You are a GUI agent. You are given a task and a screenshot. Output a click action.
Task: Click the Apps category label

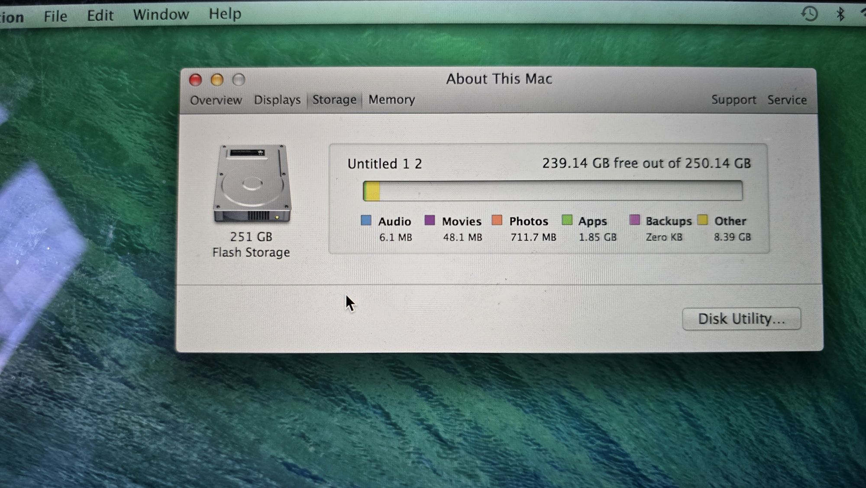click(592, 221)
